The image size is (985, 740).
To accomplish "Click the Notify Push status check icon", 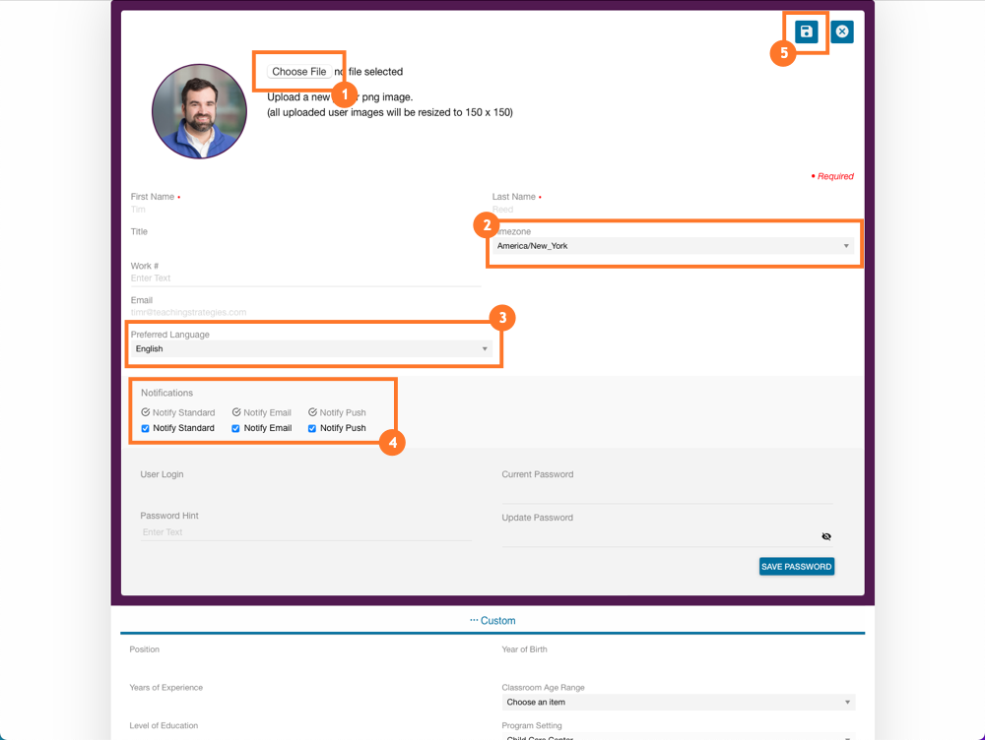I will (x=311, y=412).
